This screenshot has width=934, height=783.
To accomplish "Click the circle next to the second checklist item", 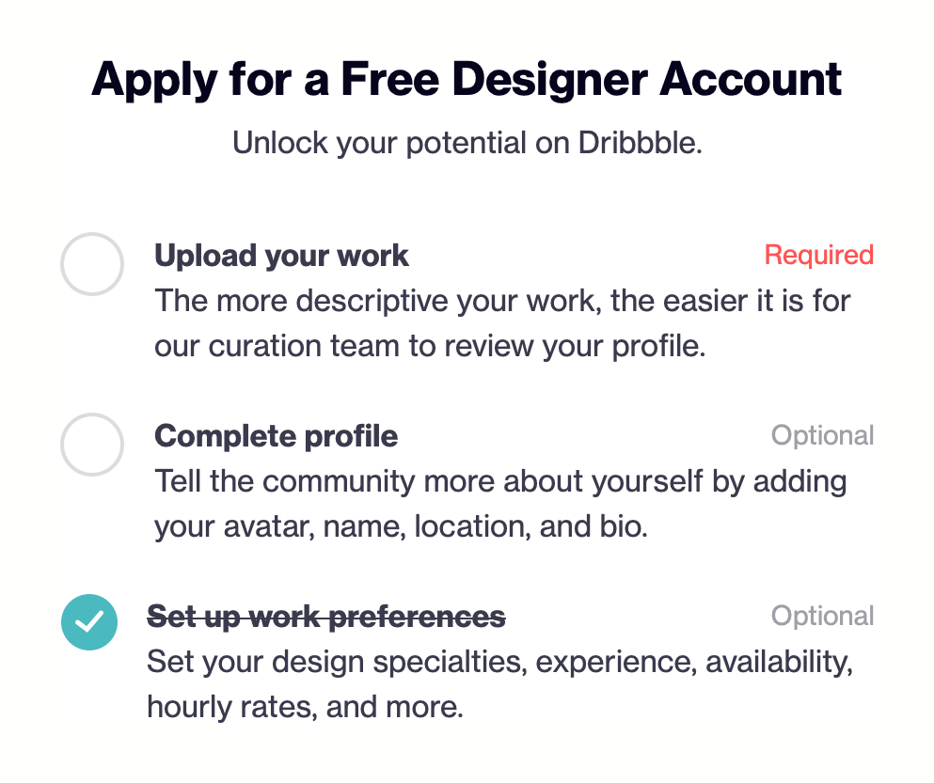I will point(91,445).
